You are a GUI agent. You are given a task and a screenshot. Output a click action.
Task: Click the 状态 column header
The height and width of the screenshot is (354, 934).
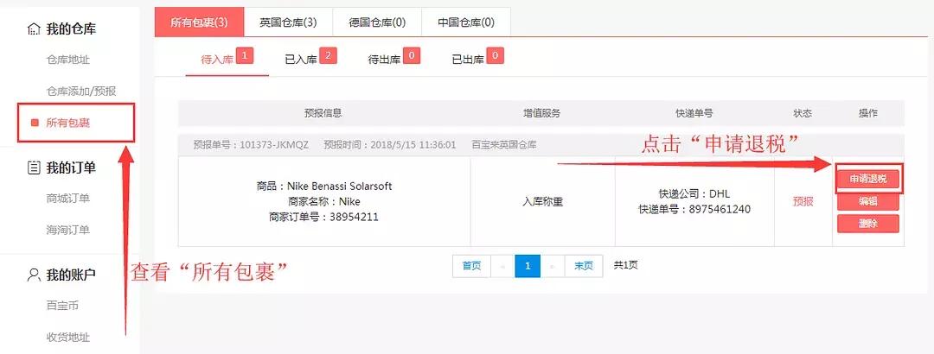[803, 113]
